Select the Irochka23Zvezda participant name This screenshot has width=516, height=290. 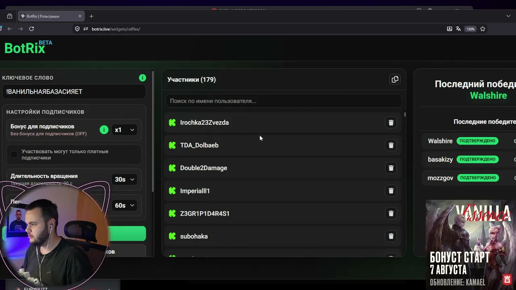point(204,122)
